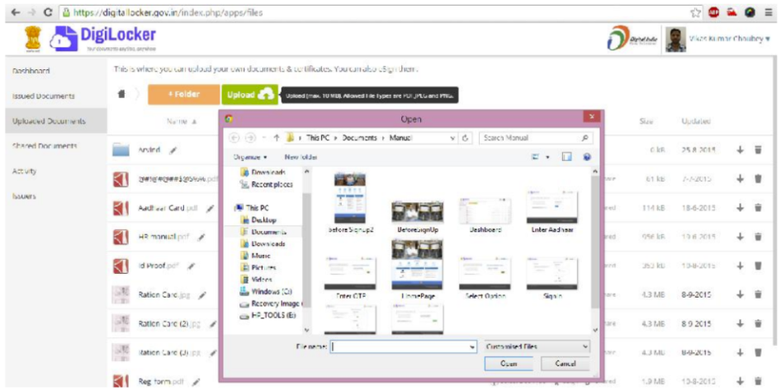The width and height of the screenshot is (781, 391).
Task: Expand the Customised Files type dropdown
Action: (x=537, y=346)
